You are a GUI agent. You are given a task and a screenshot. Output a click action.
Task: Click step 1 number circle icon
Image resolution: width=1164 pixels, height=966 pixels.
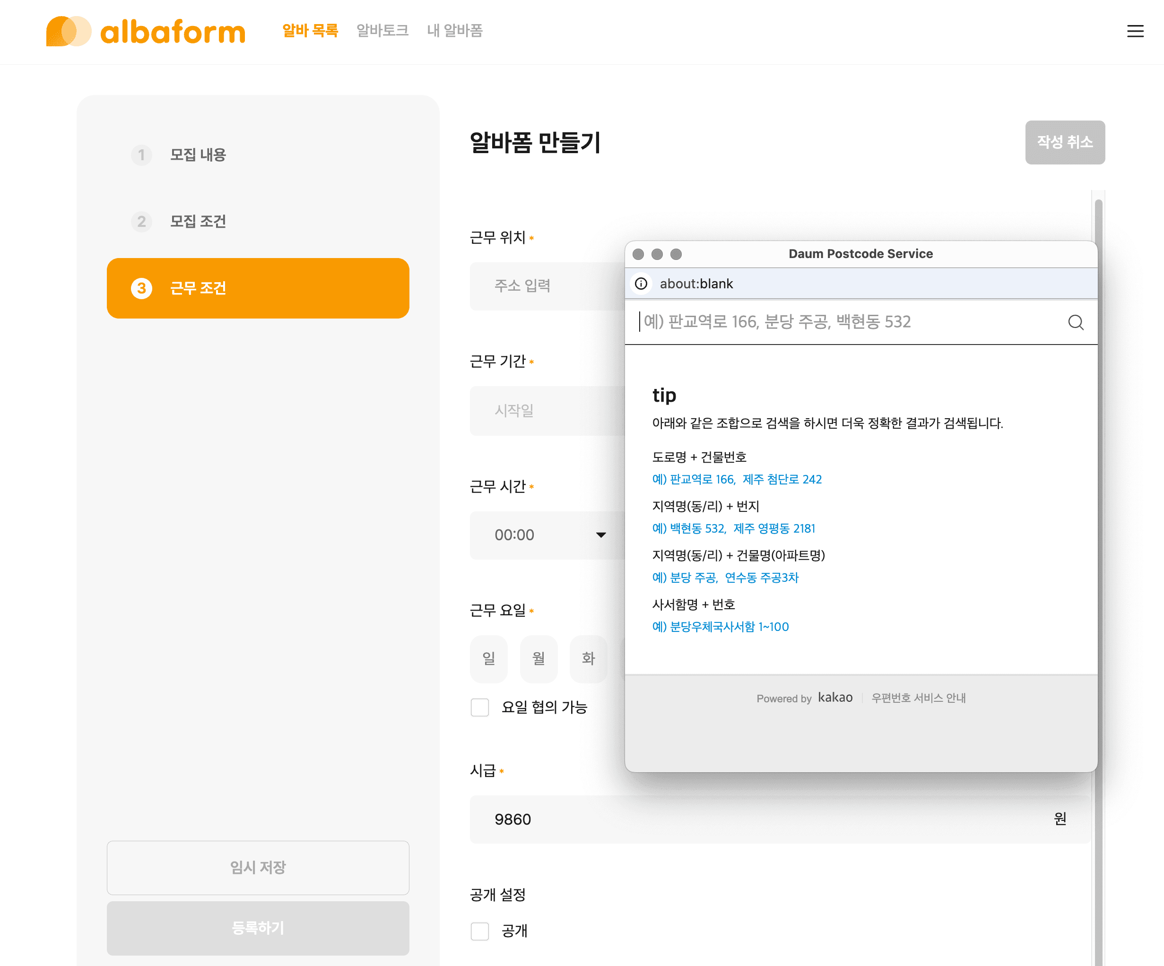141,155
